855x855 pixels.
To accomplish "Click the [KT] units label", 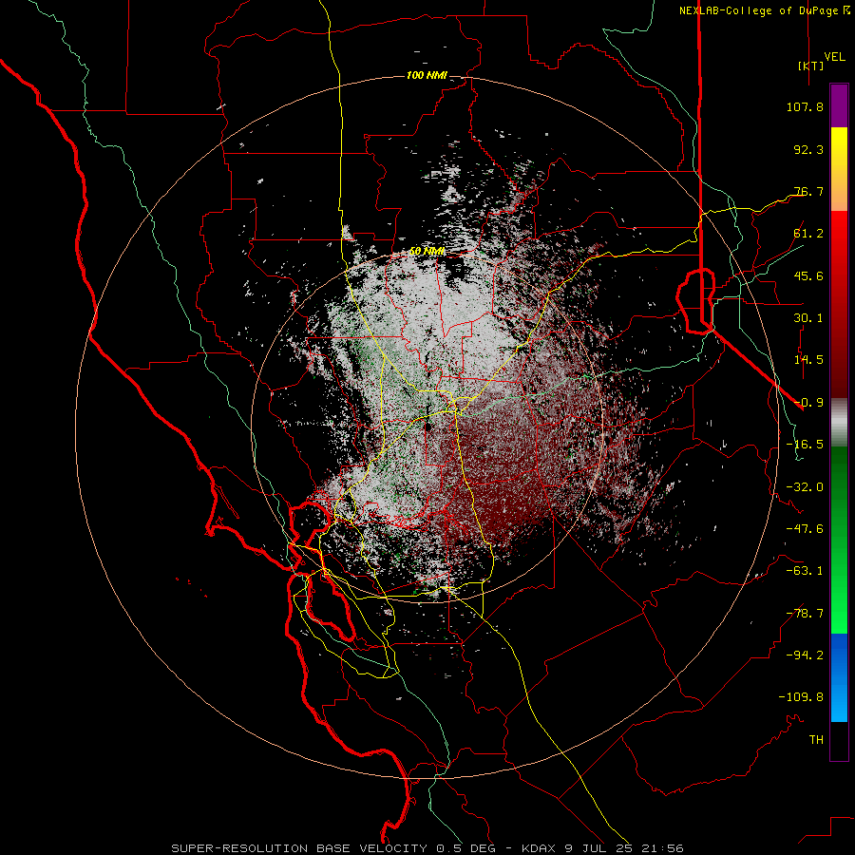I will click(810, 66).
